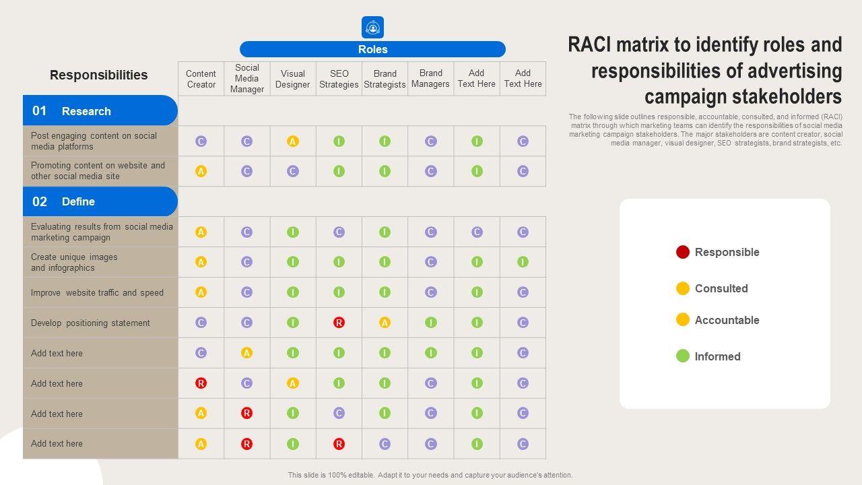Select Visual Designer's I marker for Improve website traffic
This screenshot has width=862, height=485.
(293, 292)
